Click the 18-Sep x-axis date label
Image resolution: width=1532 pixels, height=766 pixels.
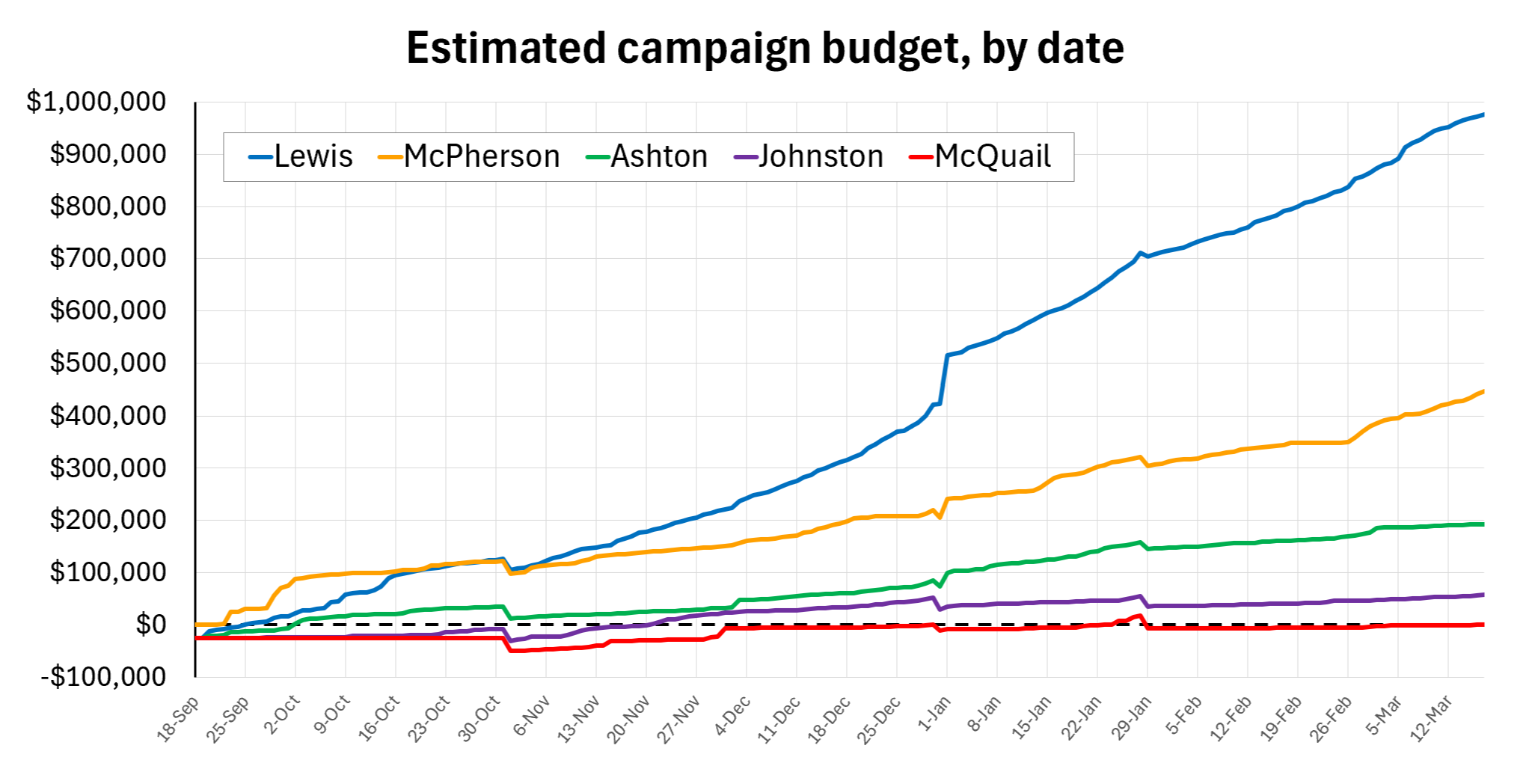(x=178, y=719)
